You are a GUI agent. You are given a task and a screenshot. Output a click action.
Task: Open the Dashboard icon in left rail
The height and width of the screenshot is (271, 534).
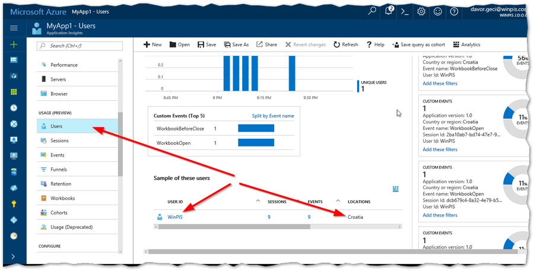click(x=14, y=60)
